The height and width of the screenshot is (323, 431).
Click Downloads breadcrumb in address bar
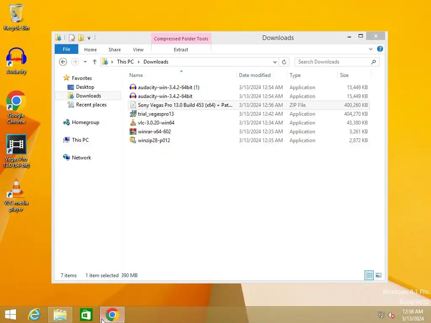point(156,62)
